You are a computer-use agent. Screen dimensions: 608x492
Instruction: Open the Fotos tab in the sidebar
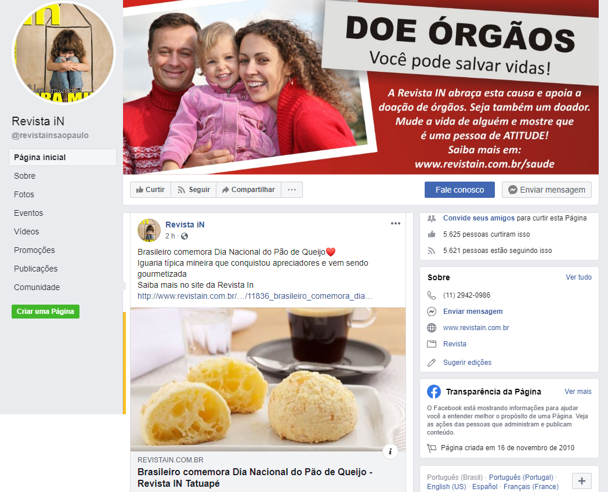click(24, 194)
